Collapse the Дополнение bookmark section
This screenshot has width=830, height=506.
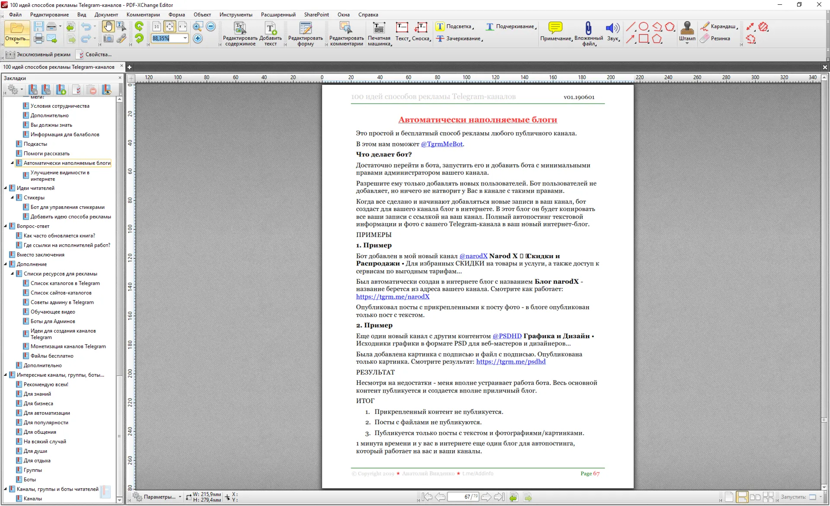pyautogui.click(x=5, y=264)
